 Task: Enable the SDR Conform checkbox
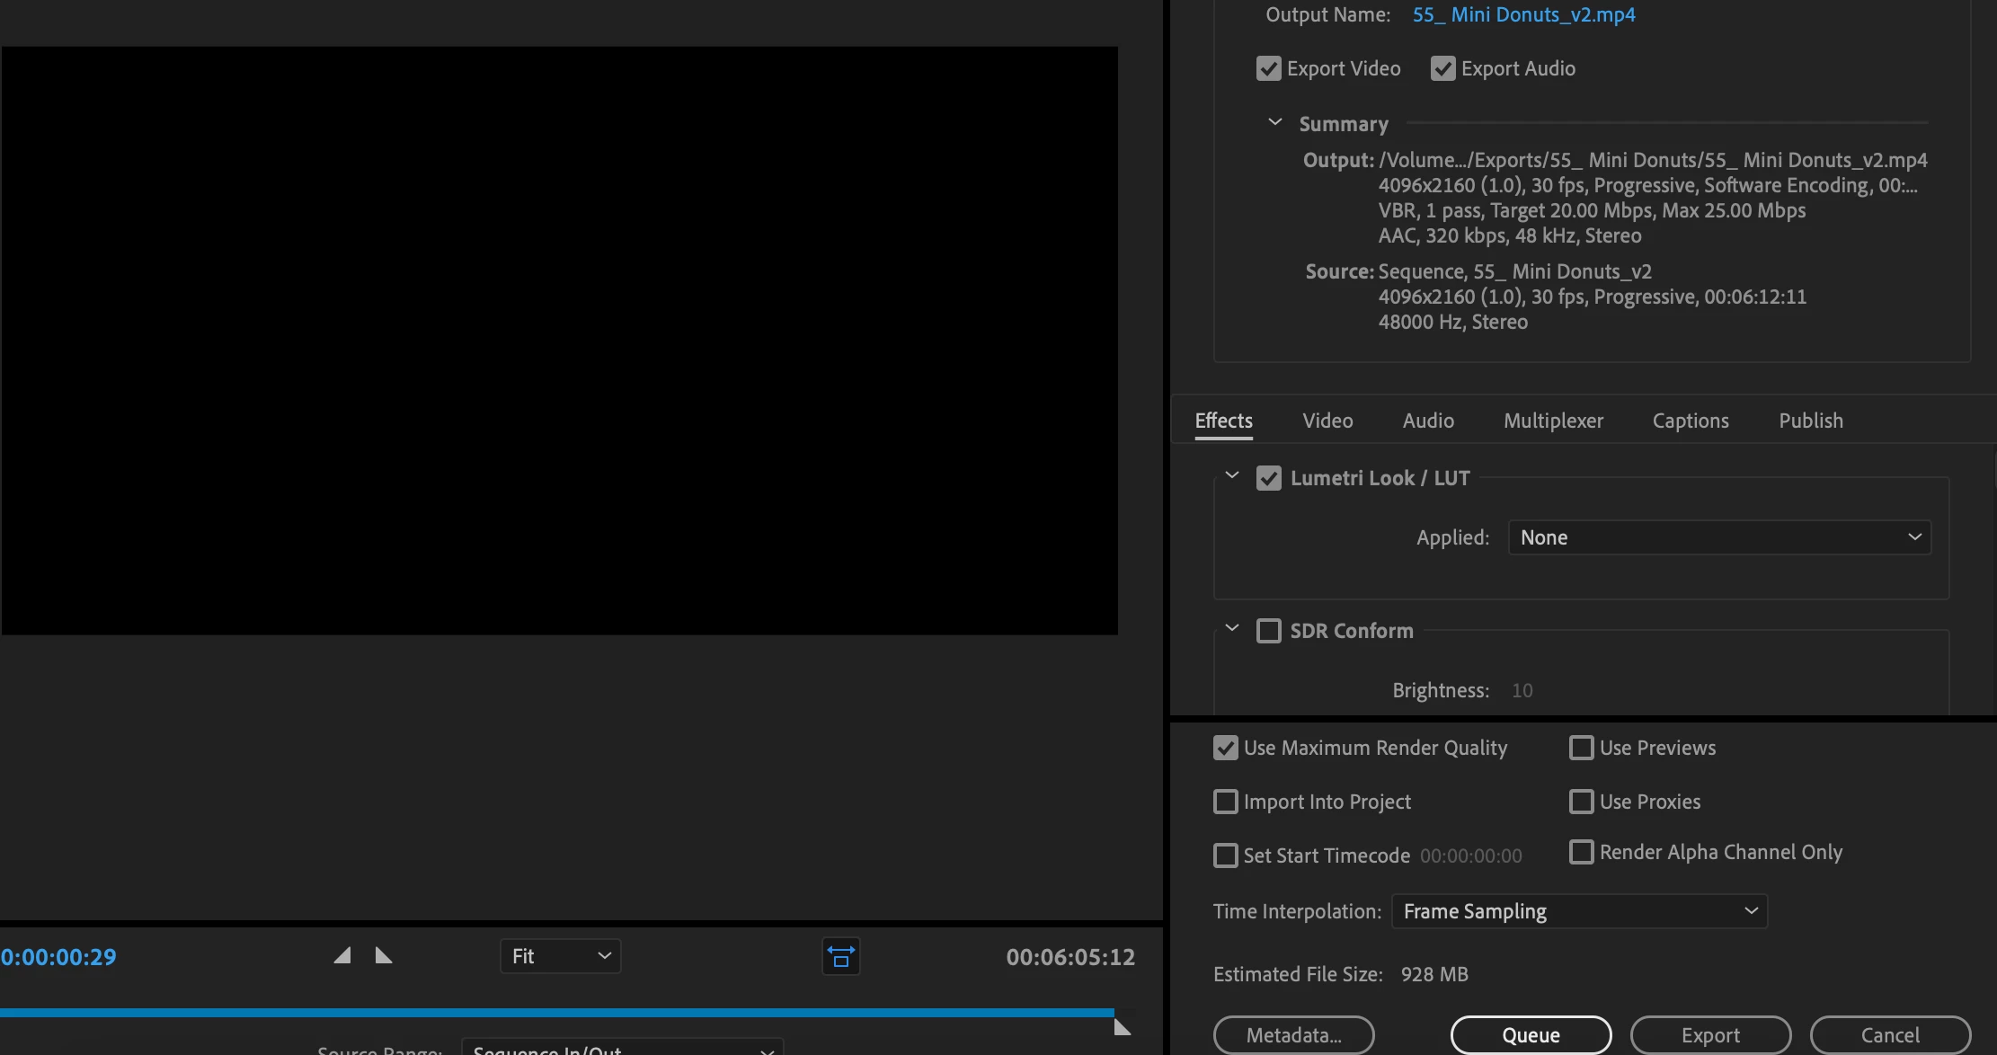coord(1268,631)
